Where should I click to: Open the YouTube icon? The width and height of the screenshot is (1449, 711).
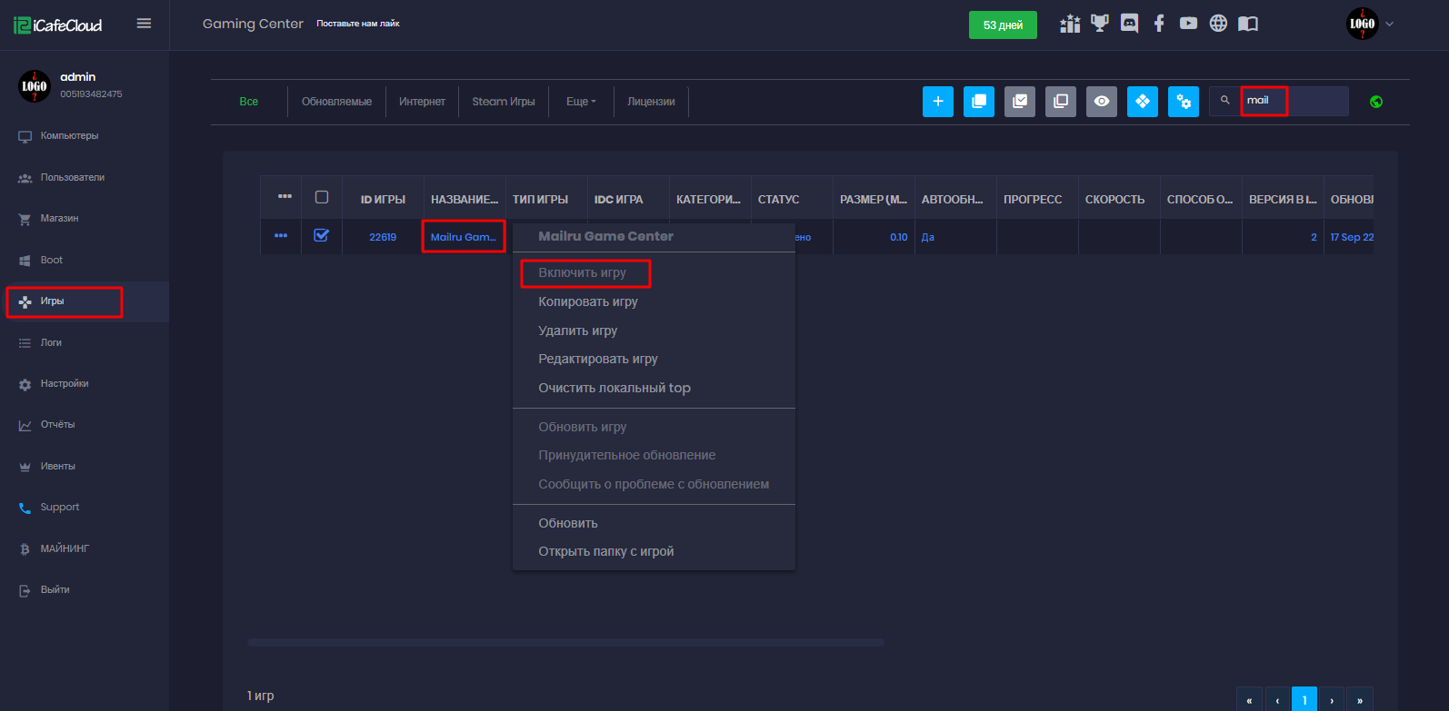1188,24
